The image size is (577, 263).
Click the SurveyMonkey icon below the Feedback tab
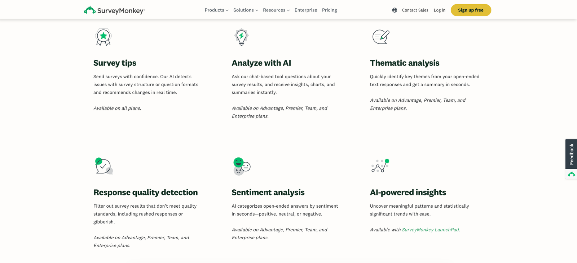pos(572,174)
